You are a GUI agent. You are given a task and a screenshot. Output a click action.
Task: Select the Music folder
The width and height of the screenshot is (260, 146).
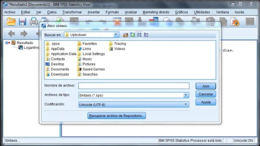[x=84, y=59]
